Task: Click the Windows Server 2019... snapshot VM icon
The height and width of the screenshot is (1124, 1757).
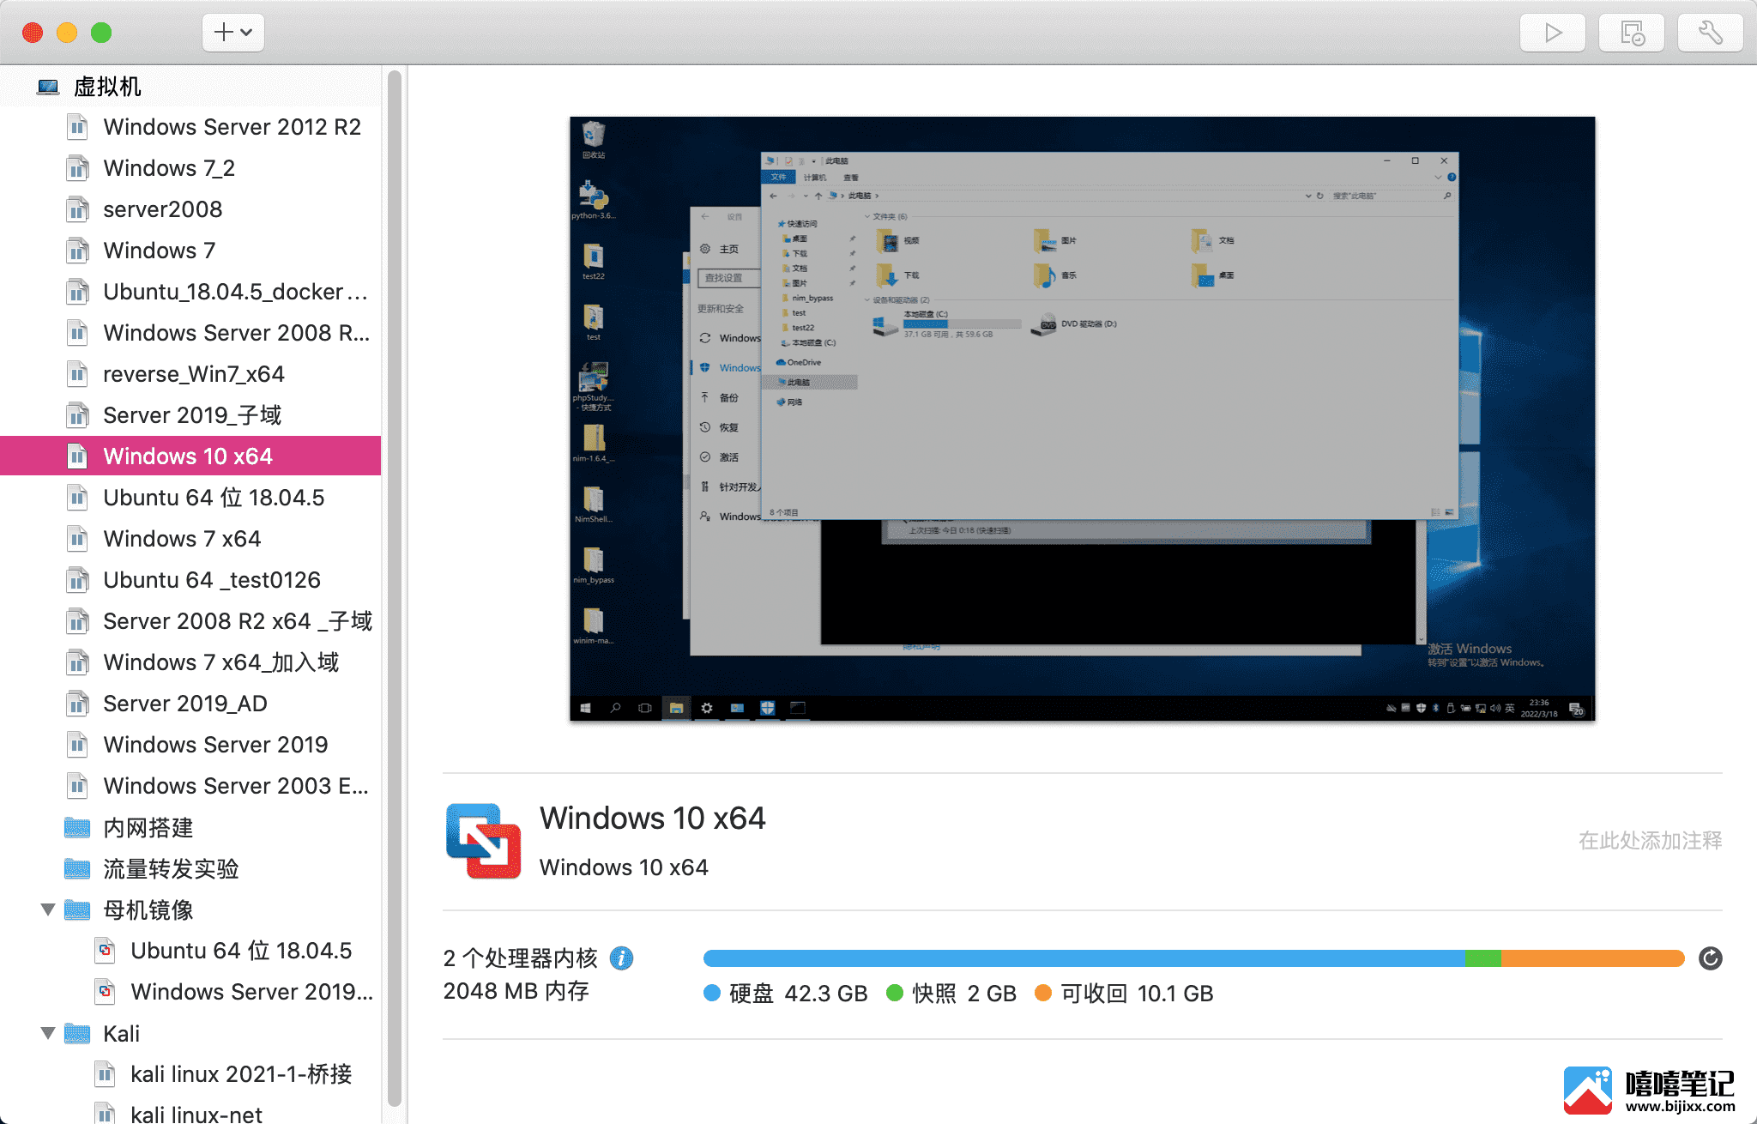Action: point(105,992)
